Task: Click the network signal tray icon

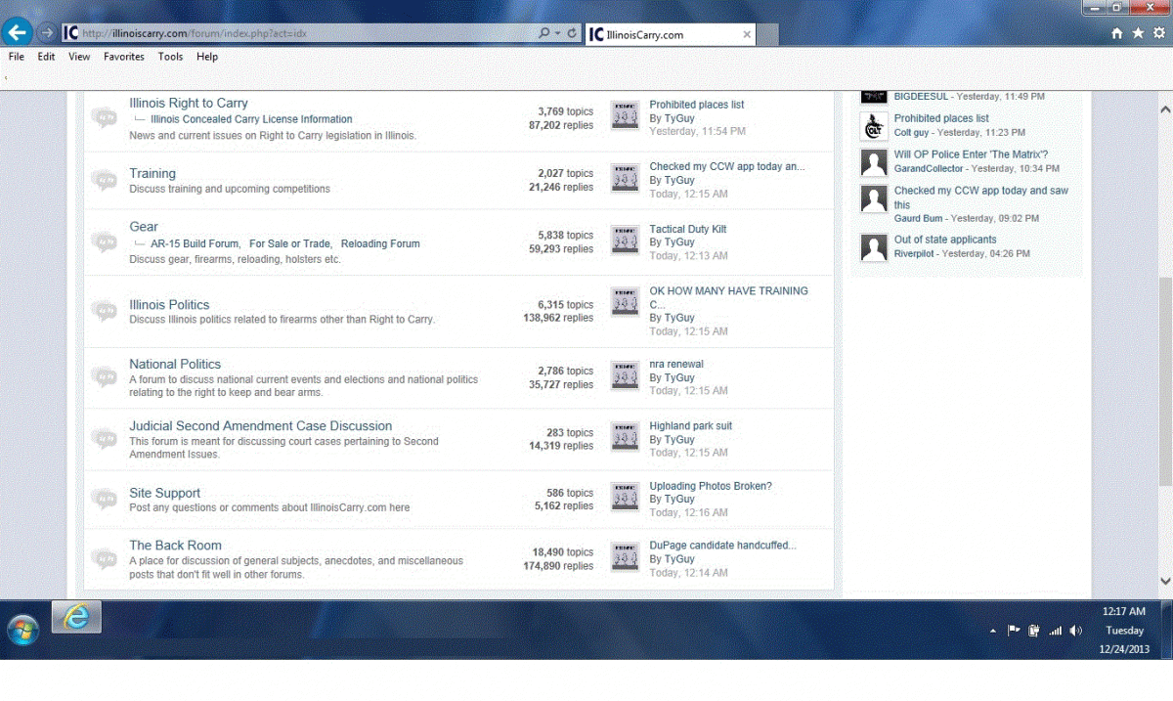Action: (x=1055, y=631)
